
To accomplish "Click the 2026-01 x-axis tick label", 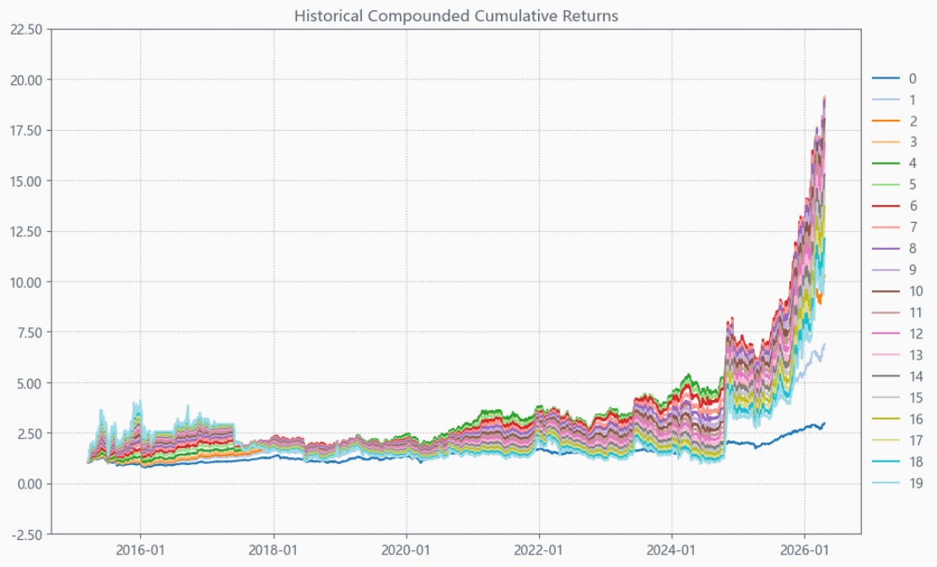I will point(805,550).
